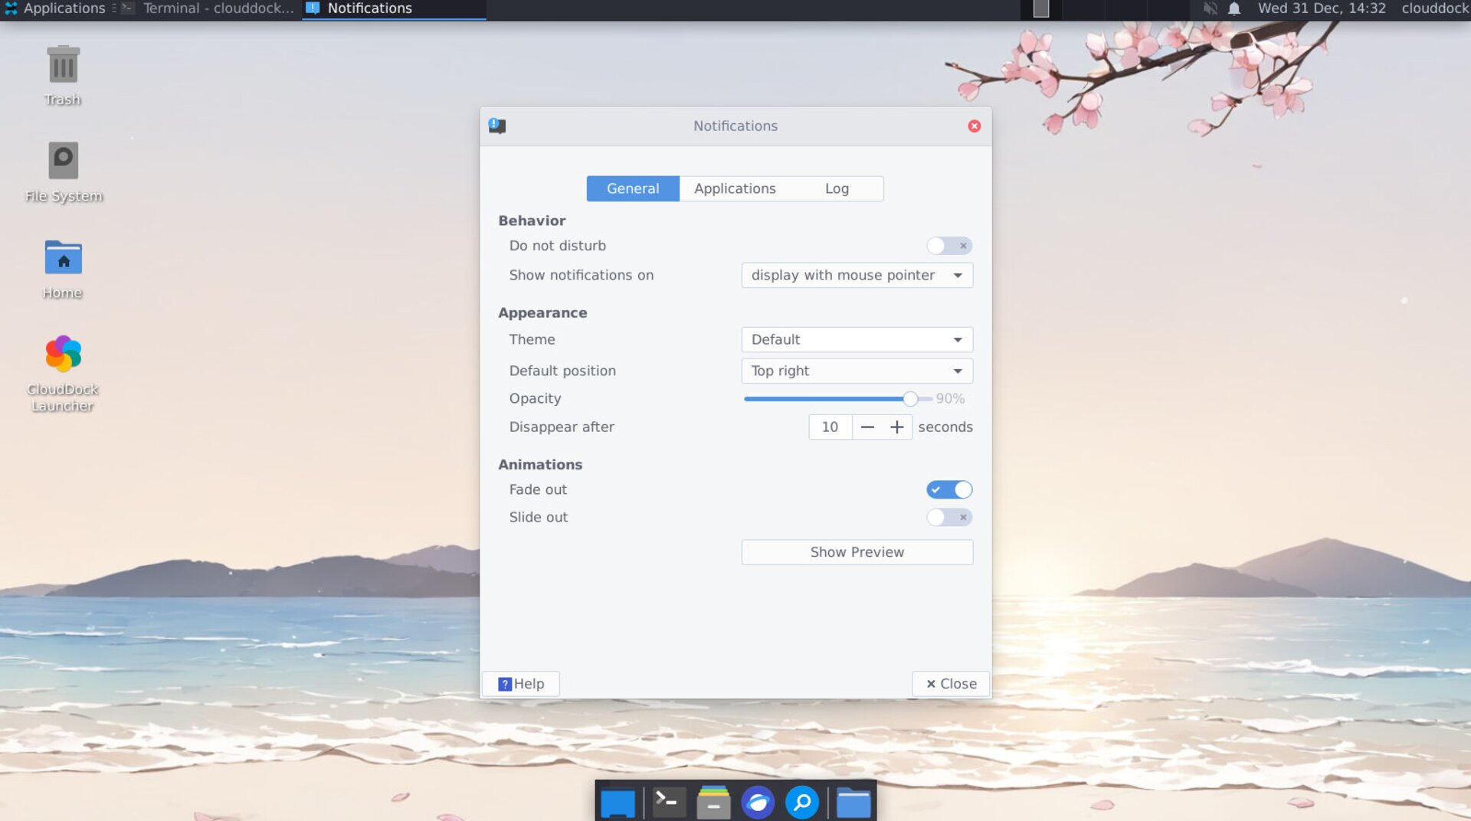Click the Show Preview button

(857, 552)
